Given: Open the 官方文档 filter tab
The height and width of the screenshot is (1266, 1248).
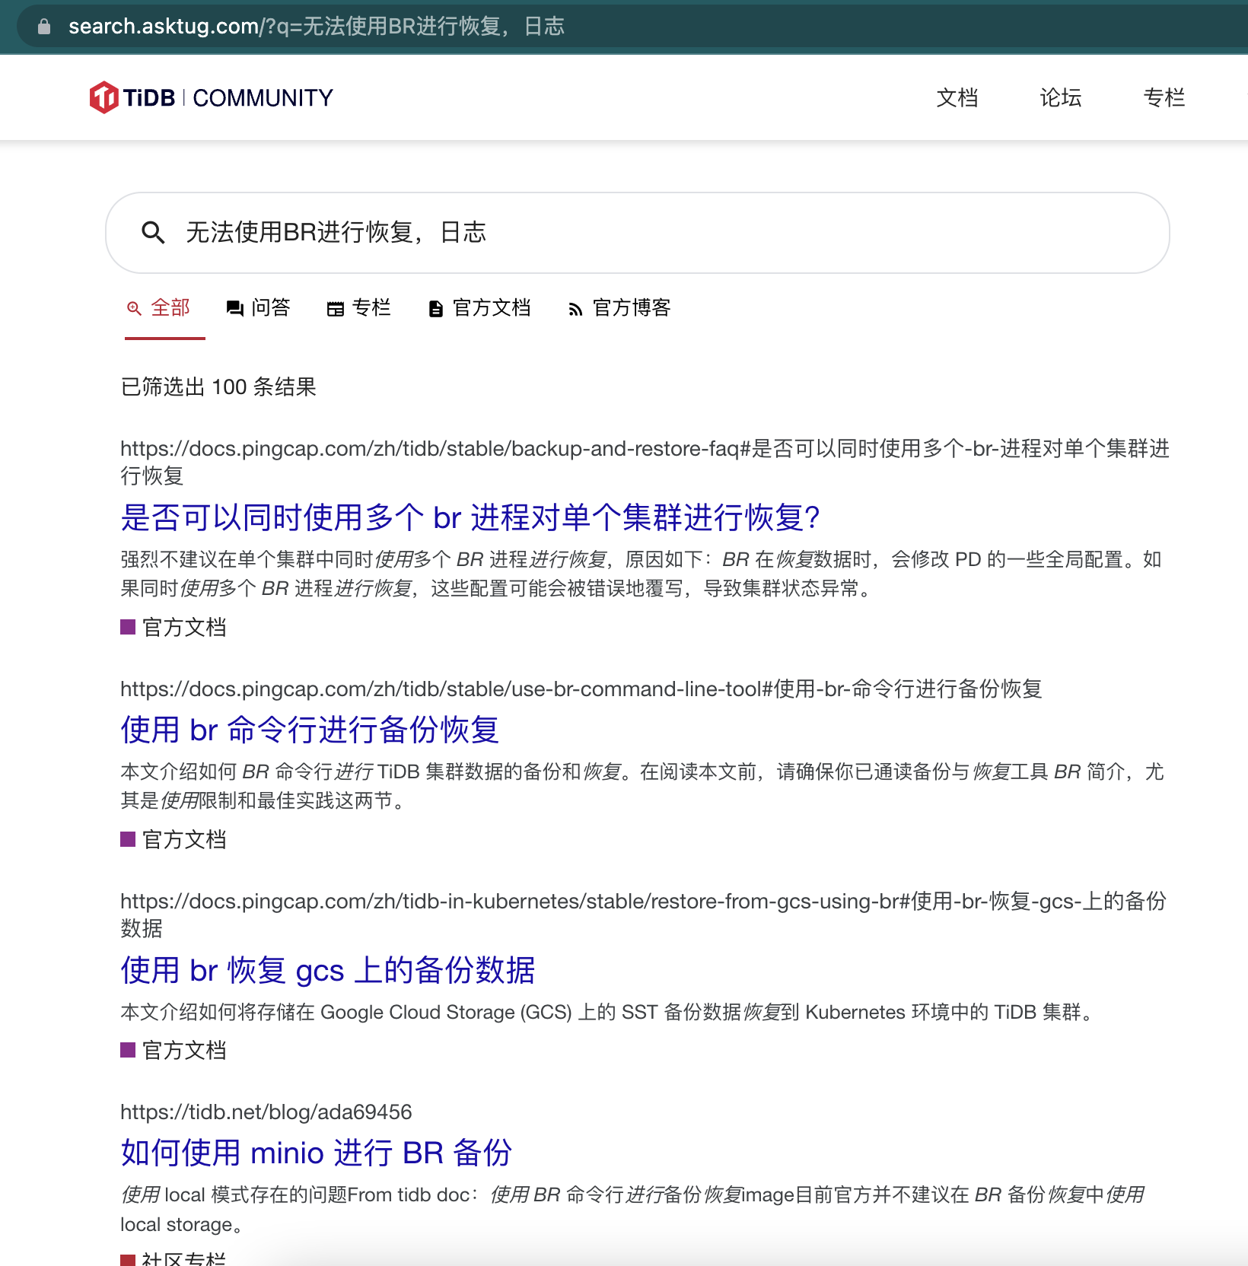Looking at the screenshot, I should coord(479,307).
